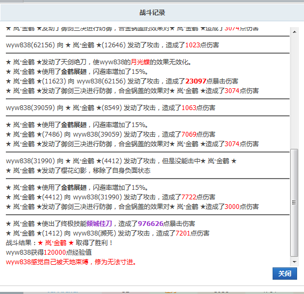The image size is (304, 294).
Task: Click the scrollbar up arrow
Action: (x=294, y=32)
